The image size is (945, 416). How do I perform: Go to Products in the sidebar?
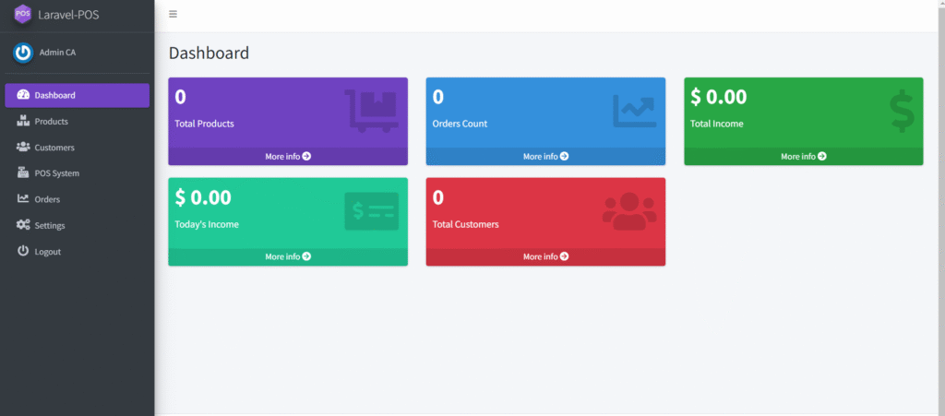[51, 122]
